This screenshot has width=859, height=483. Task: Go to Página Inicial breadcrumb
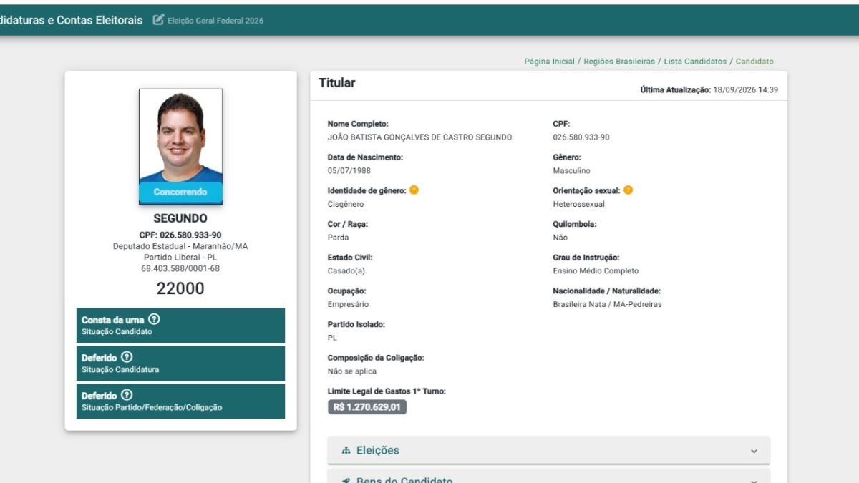click(x=549, y=62)
